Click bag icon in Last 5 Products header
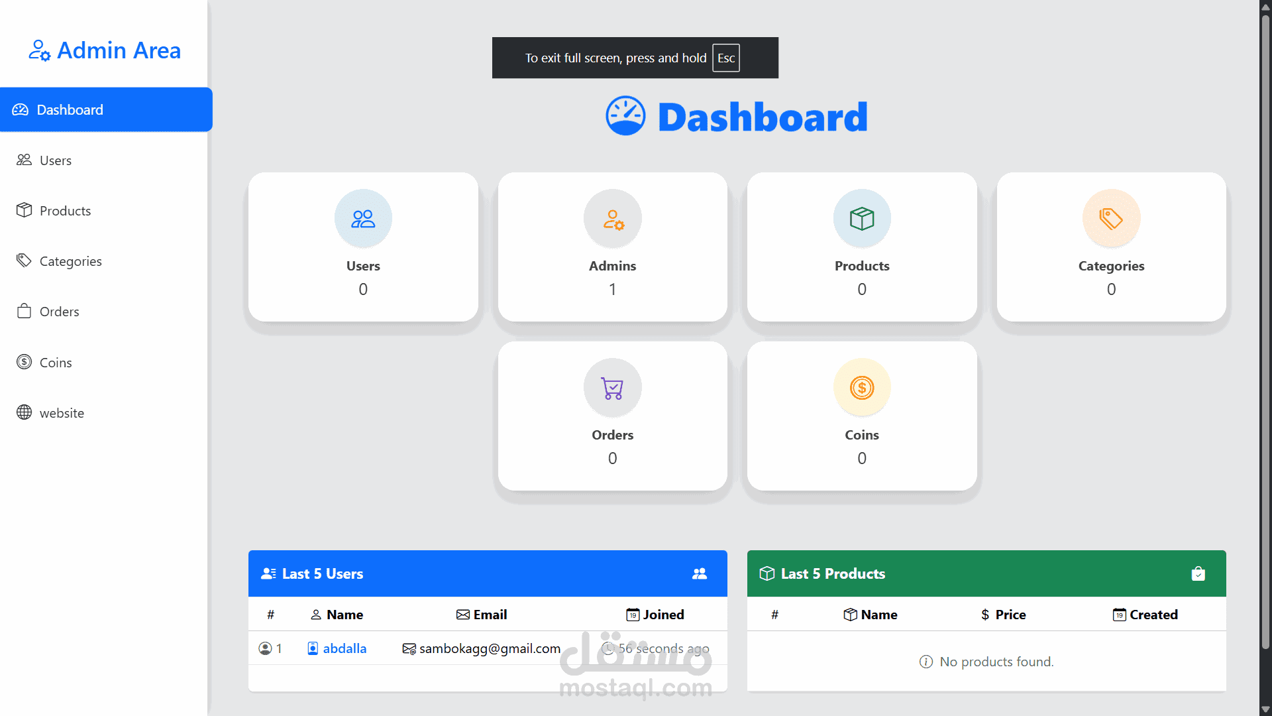Viewport: 1272px width, 716px height. 1198,573
